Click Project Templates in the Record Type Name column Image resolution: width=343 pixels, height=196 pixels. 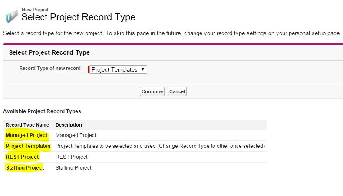pos(28,146)
